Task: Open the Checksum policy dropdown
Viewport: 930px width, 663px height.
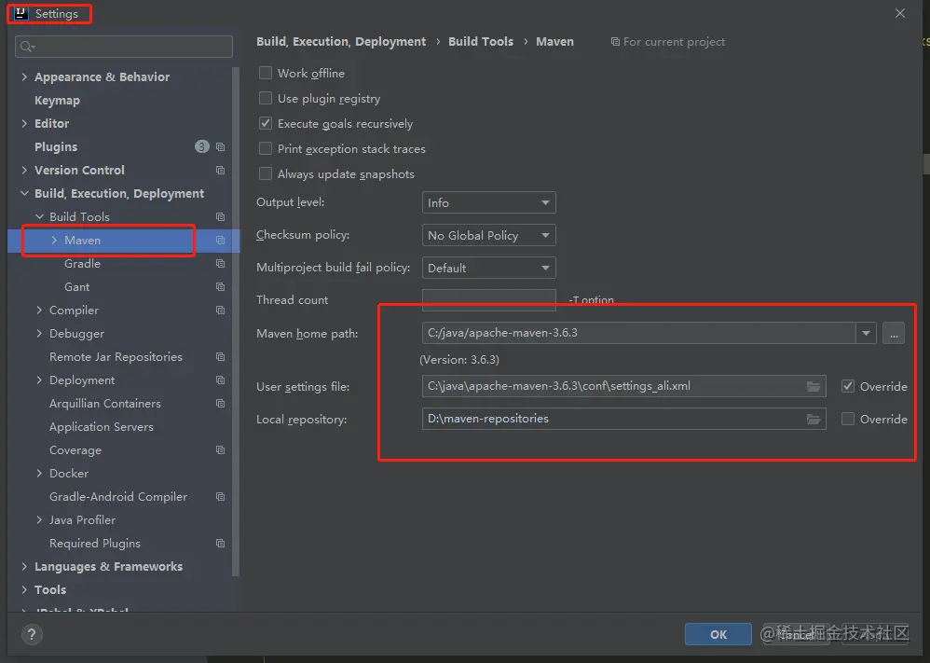Action: (x=488, y=235)
